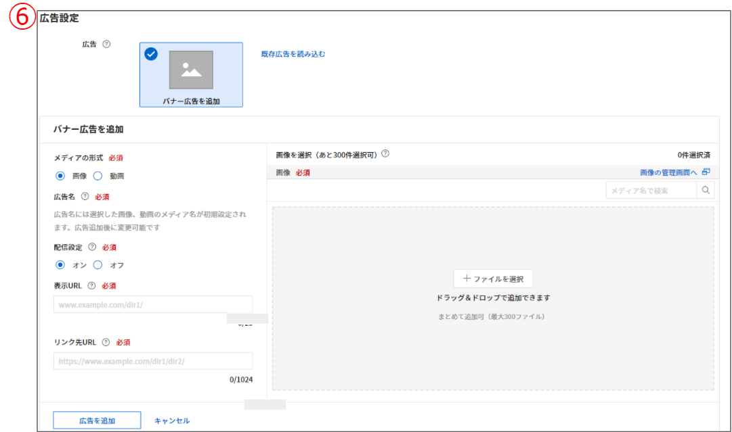The height and width of the screenshot is (432, 732).
Task: Set delivery setting to オン
Action: pos(60,265)
